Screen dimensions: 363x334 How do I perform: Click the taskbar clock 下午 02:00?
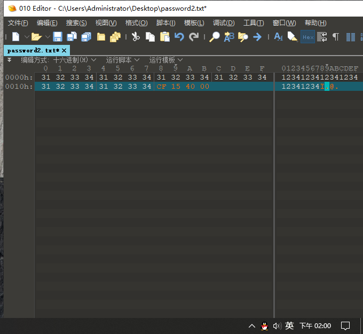point(315,325)
